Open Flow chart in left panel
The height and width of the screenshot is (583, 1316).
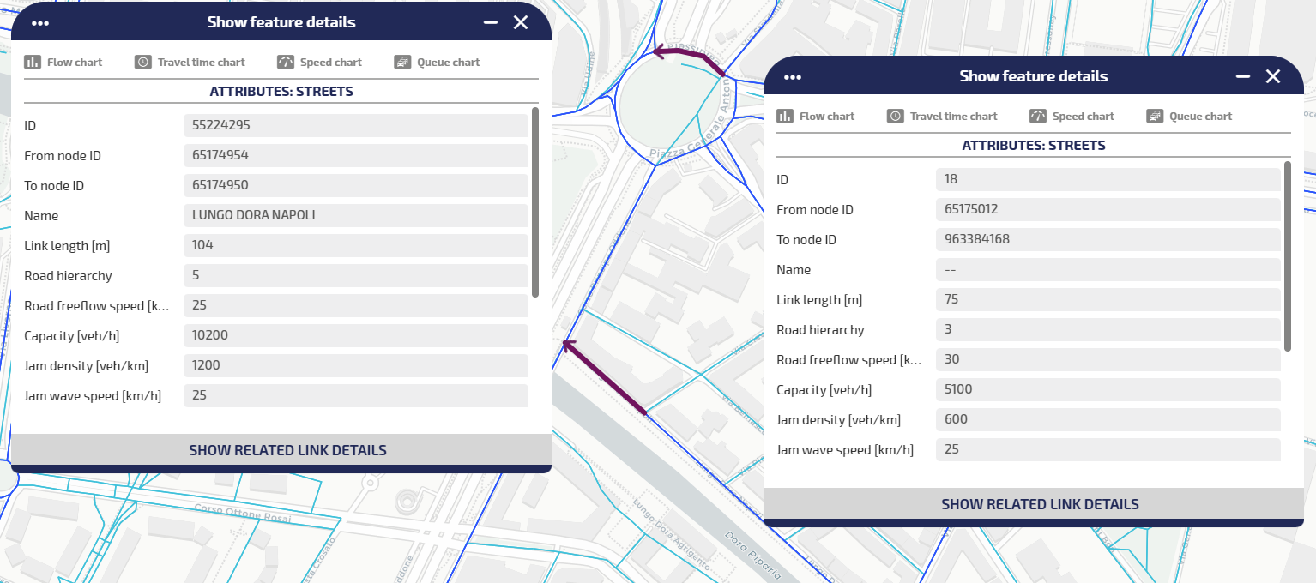(64, 63)
